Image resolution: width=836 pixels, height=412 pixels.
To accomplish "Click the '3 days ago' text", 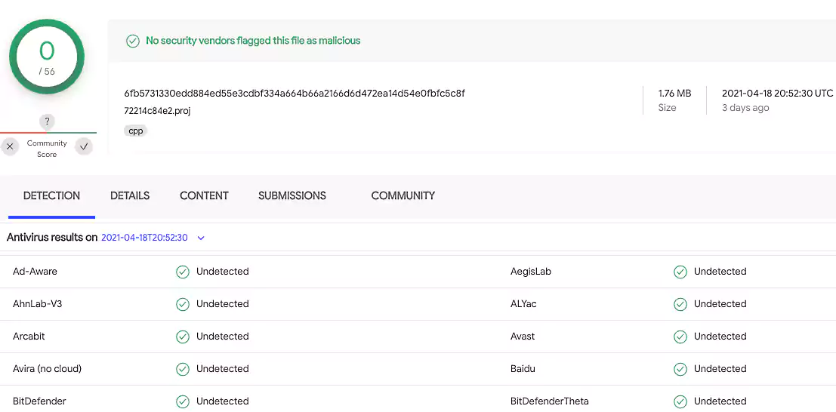I will [x=745, y=108].
